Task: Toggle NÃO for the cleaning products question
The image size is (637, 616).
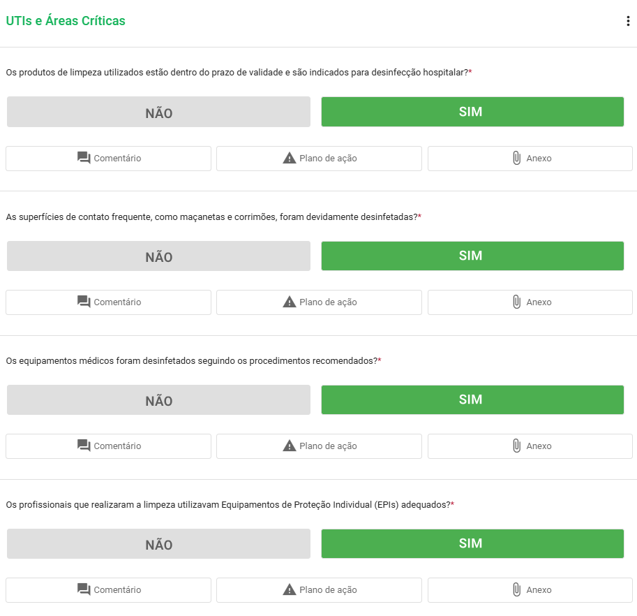Action: click(x=158, y=111)
